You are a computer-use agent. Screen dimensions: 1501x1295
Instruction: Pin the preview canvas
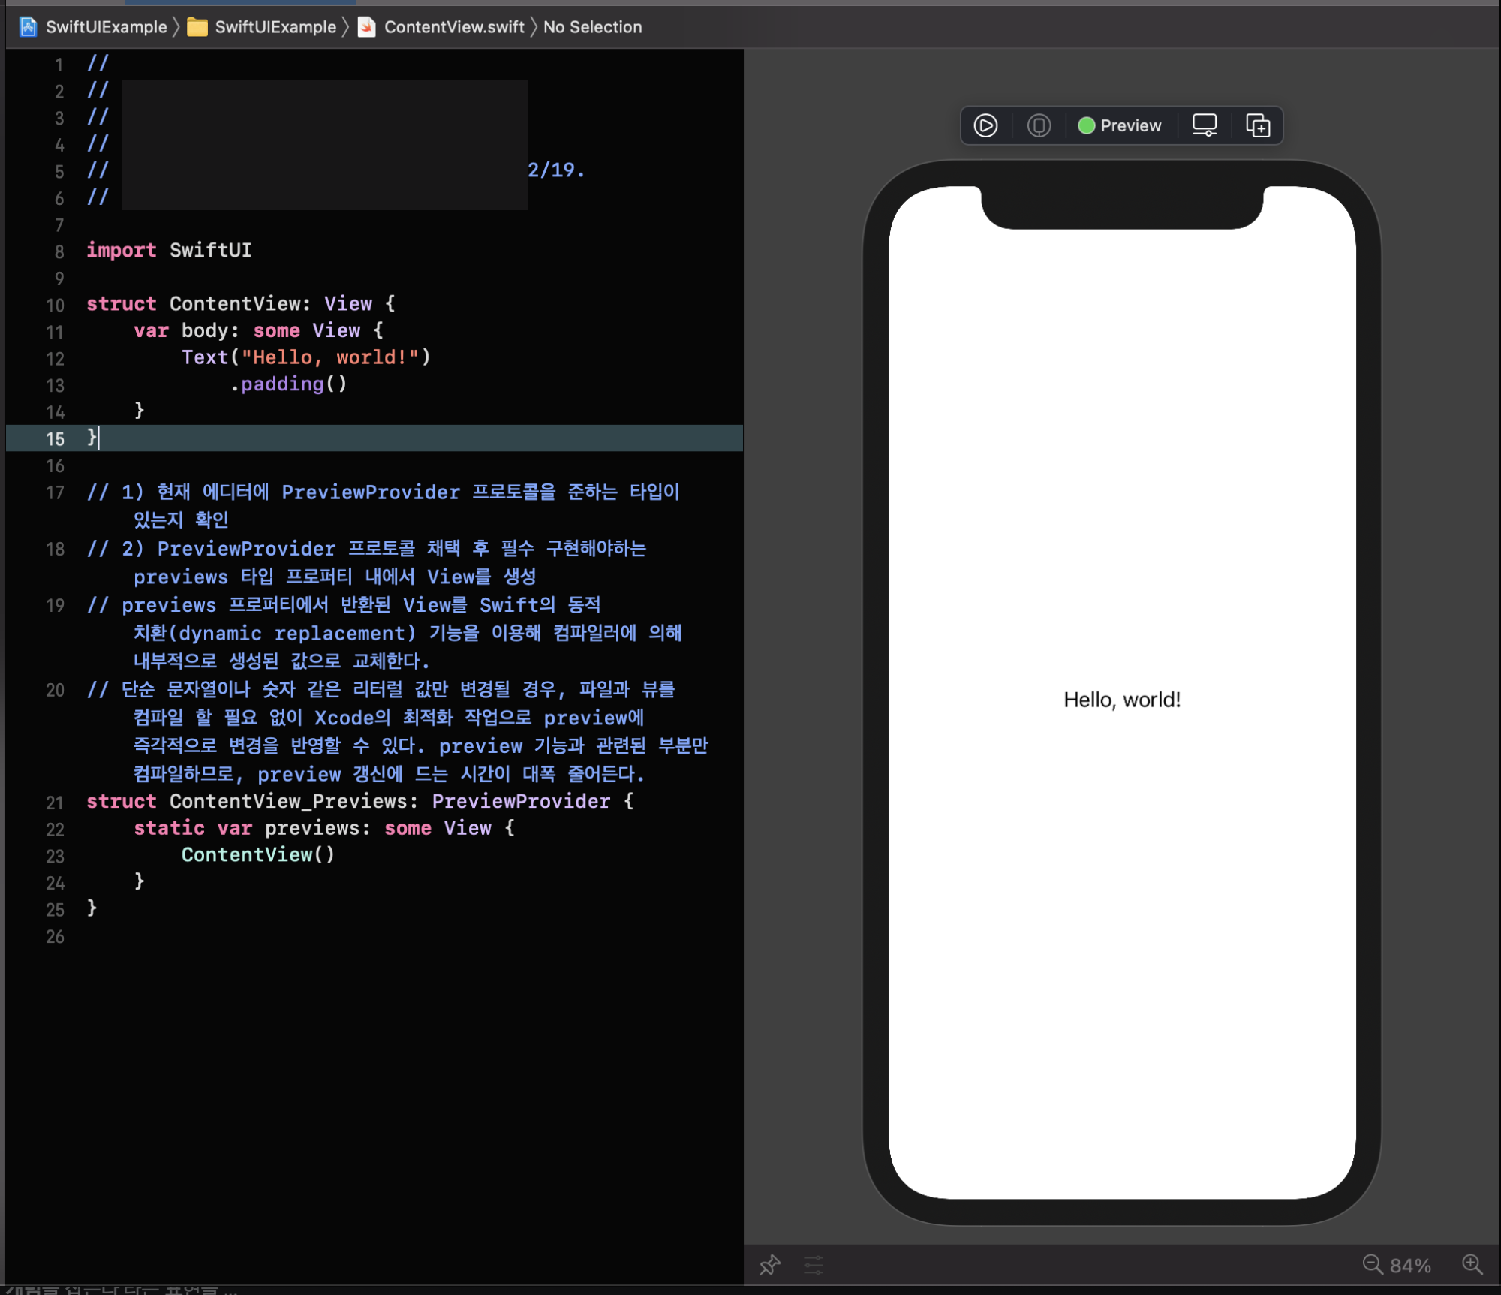coord(770,1265)
